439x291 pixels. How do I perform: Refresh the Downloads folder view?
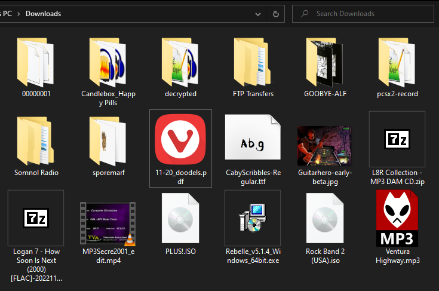275,14
